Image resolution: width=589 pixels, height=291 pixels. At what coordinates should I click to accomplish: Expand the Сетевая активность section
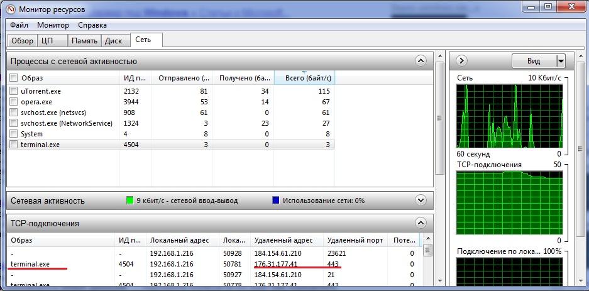(x=421, y=200)
